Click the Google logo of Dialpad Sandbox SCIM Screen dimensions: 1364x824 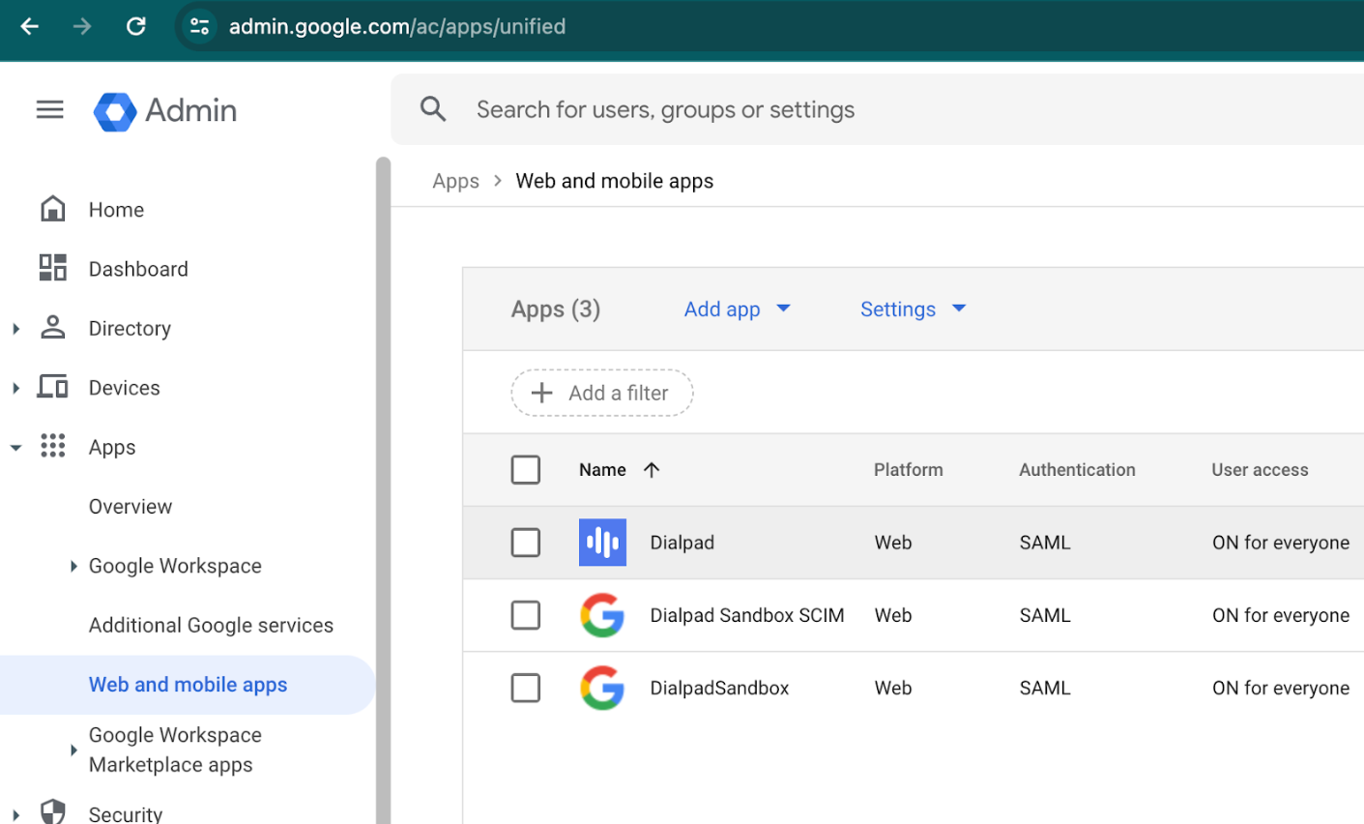pyautogui.click(x=602, y=615)
